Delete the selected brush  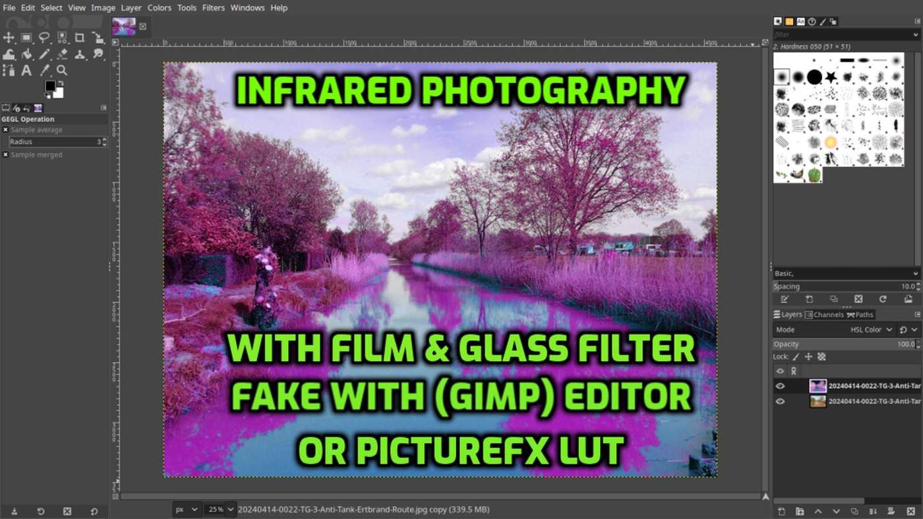tap(858, 299)
